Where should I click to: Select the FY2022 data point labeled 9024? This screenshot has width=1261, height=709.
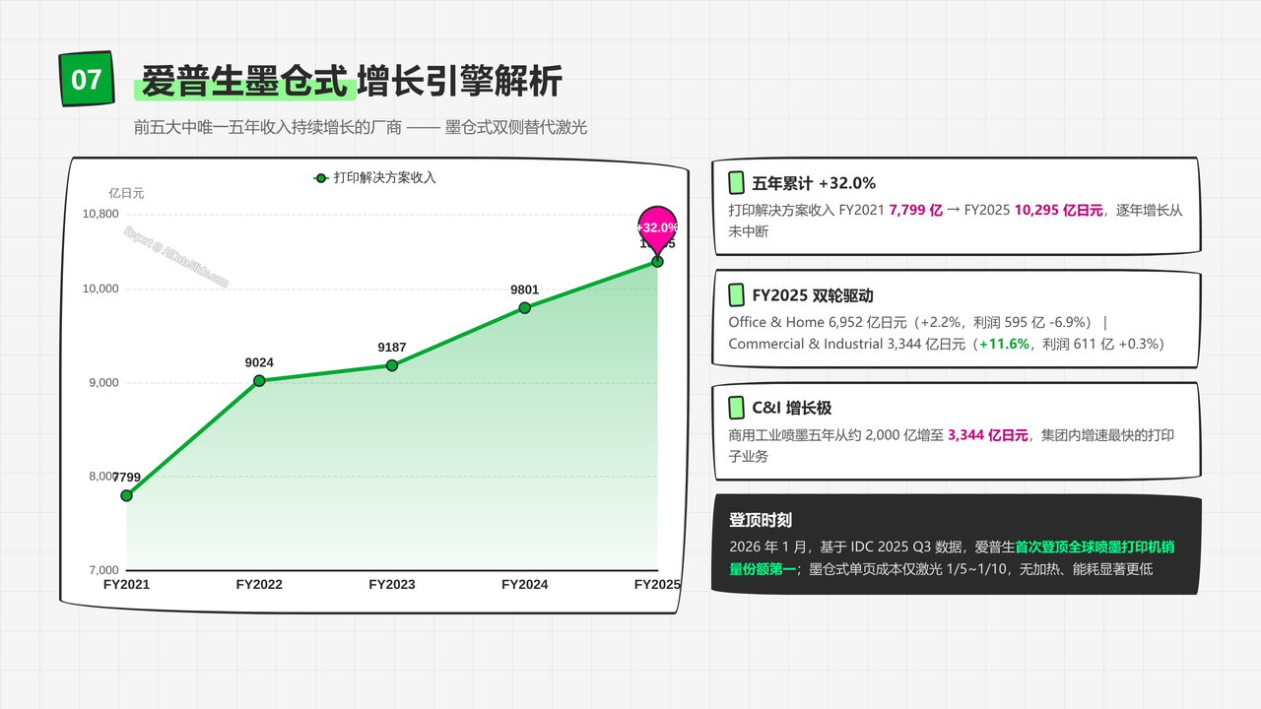tap(259, 381)
